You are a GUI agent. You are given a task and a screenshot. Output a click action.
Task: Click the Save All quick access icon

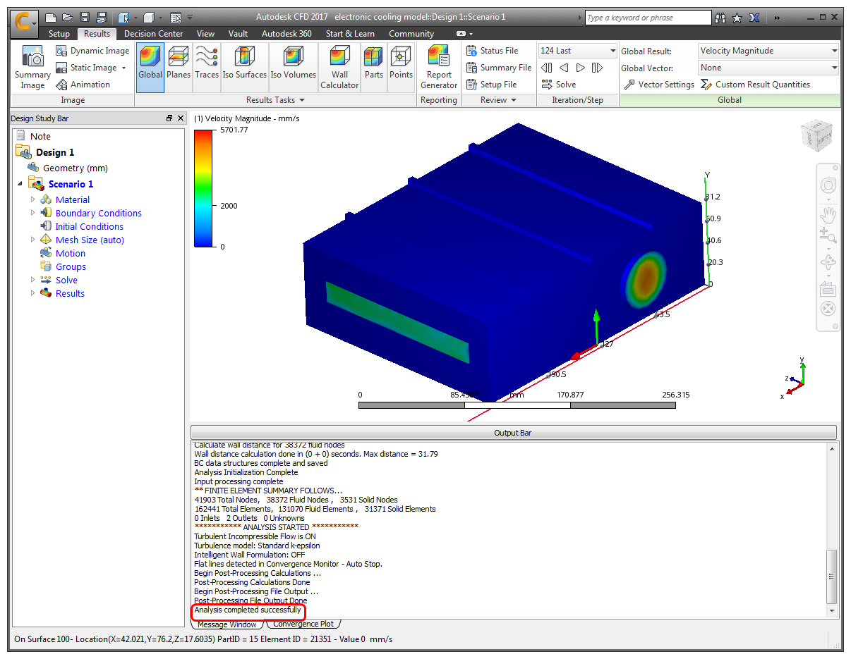[x=102, y=18]
